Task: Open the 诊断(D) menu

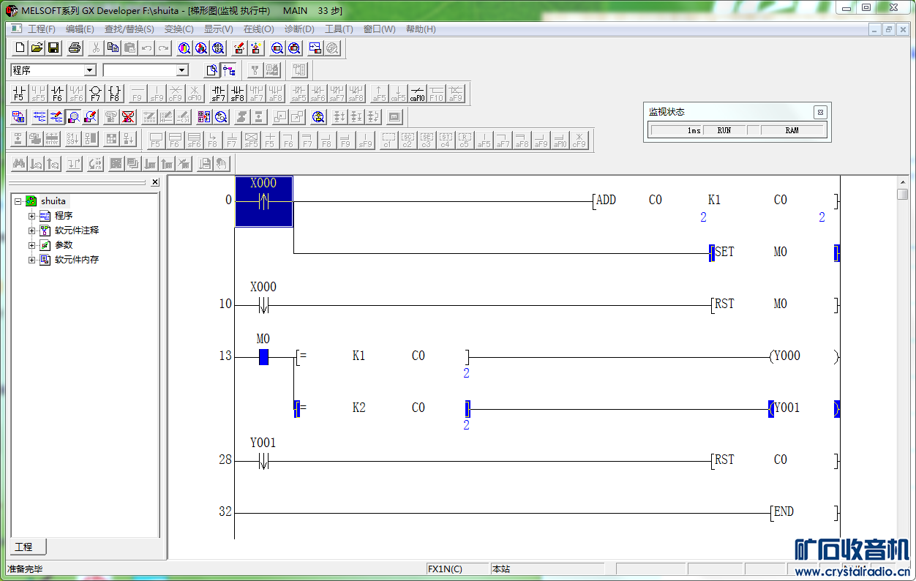Action: click(299, 29)
